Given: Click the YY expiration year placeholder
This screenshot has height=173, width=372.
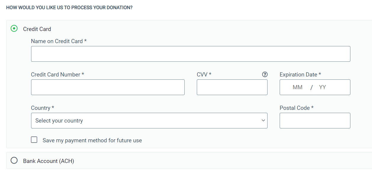Looking at the screenshot, I should tap(323, 87).
